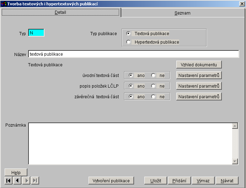Set úvodní textová část to ne
This screenshot has height=188, width=246.
(154, 76)
